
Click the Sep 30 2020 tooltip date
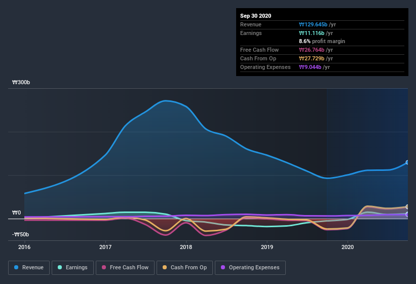tap(255, 16)
